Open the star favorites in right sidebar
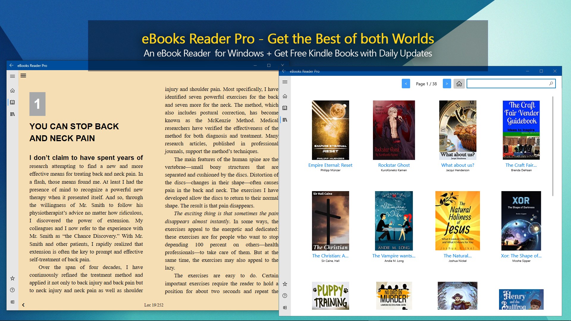Image resolution: width=571 pixels, height=321 pixels. coord(285,284)
